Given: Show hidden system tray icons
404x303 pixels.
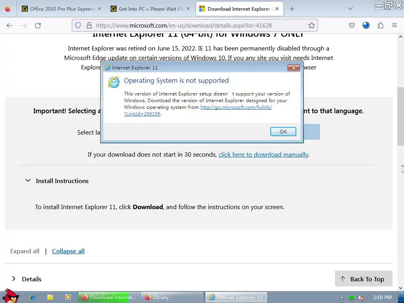Looking at the screenshot, I should 342,297.
